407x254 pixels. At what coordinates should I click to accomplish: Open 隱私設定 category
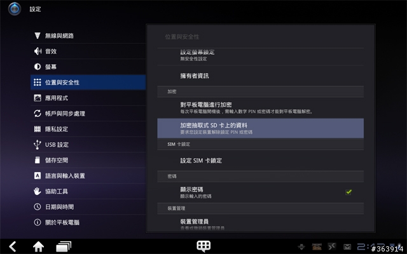pos(88,129)
